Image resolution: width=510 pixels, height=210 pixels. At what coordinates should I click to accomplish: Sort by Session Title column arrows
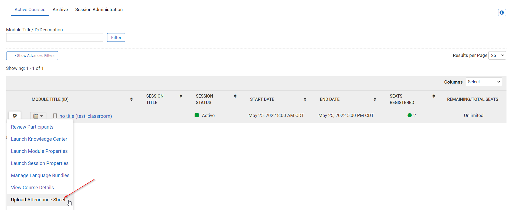tap(181, 96)
